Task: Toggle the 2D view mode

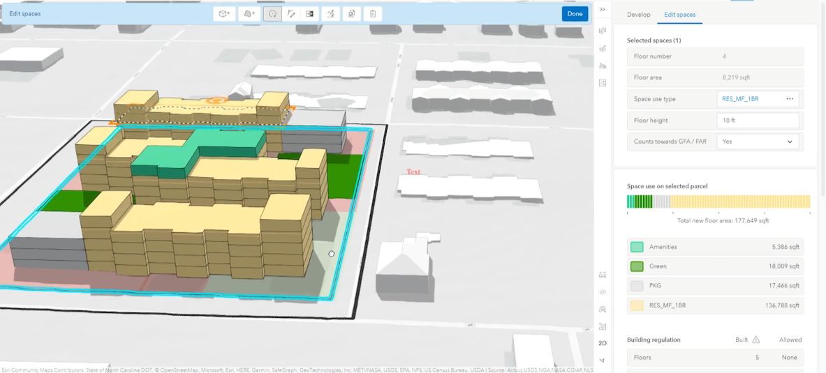Action: pyautogui.click(x=603, y=343)
